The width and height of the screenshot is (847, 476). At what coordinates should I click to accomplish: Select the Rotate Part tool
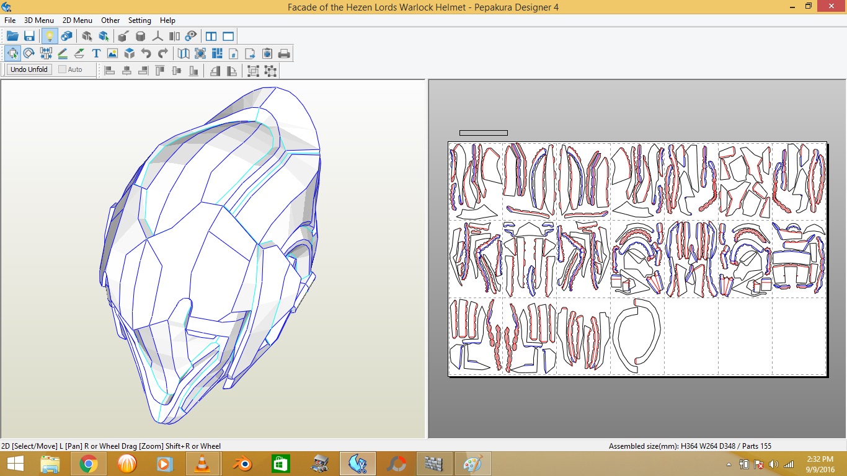(x=29, y=53)
